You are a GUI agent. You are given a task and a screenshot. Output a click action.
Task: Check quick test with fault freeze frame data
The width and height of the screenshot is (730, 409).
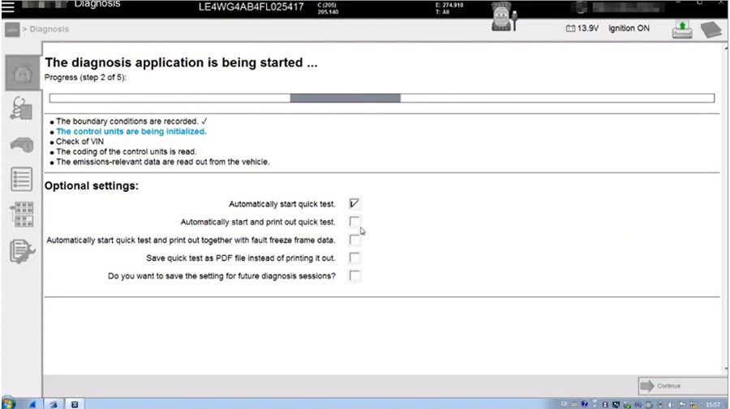[x=354, y=240]
